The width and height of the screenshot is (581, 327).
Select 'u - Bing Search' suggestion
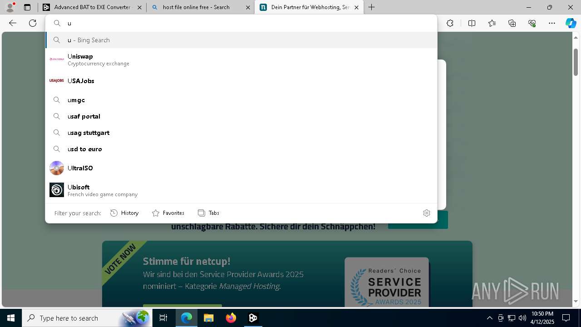coord(241,40)
